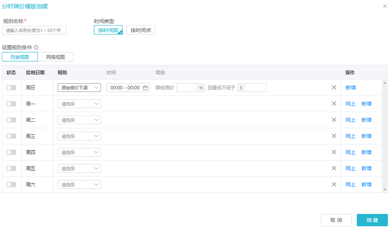Image resolution: width=390 pixels, height=228 pixels.
Task: Expand the 请选择 rule dropdown for 周五
Action: click(x=79, y=168)
